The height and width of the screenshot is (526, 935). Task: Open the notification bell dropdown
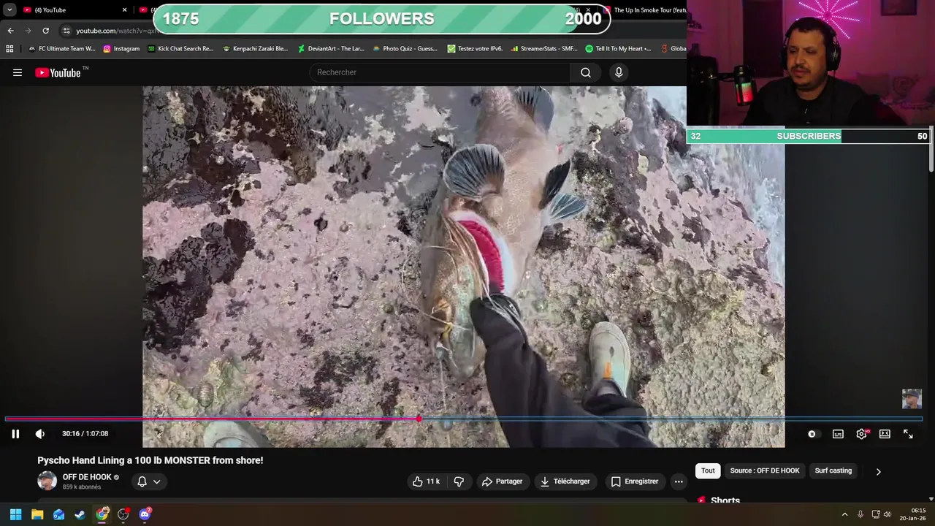149,481
